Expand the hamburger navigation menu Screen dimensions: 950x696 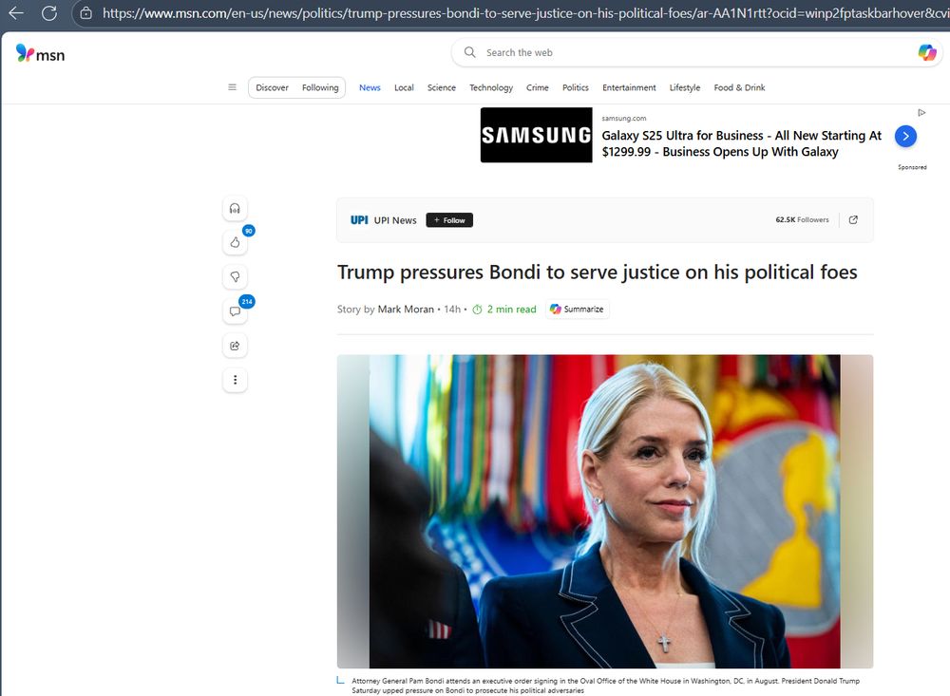coord(232,86)
